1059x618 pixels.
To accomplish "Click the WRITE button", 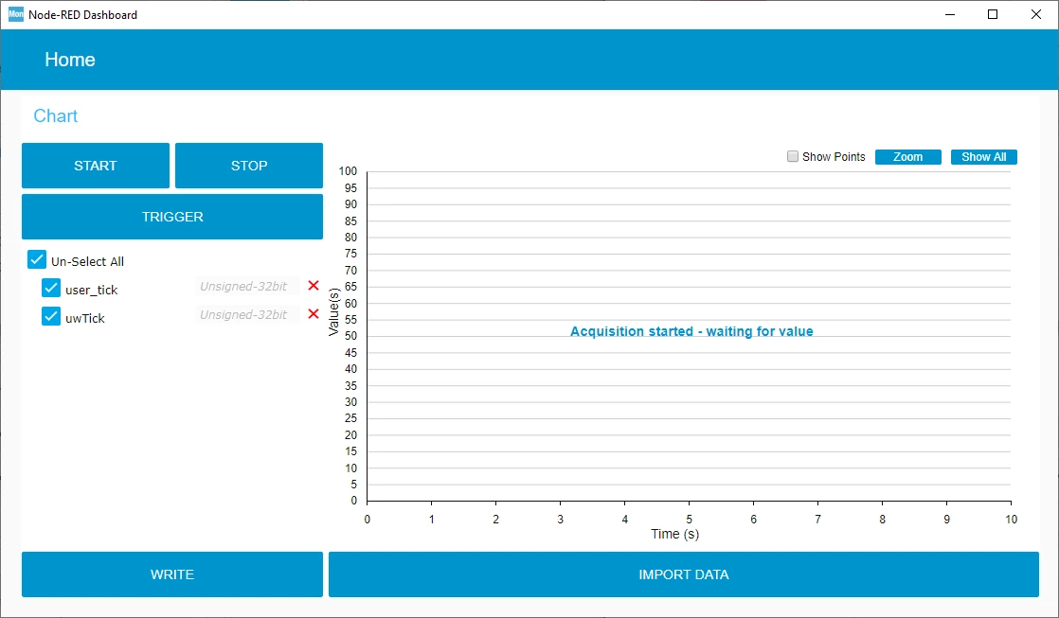I will pos(172,574).
